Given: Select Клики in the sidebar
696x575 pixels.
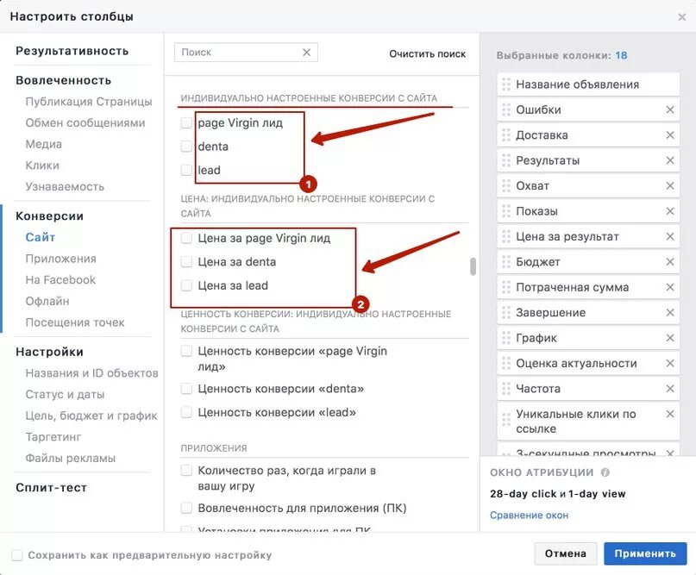Looking at the screenshot, I should 42,166.
